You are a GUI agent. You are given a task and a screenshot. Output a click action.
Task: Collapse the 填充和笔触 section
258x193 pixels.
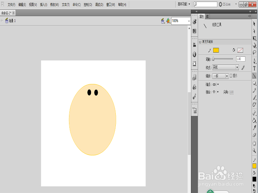click(200, 42)
